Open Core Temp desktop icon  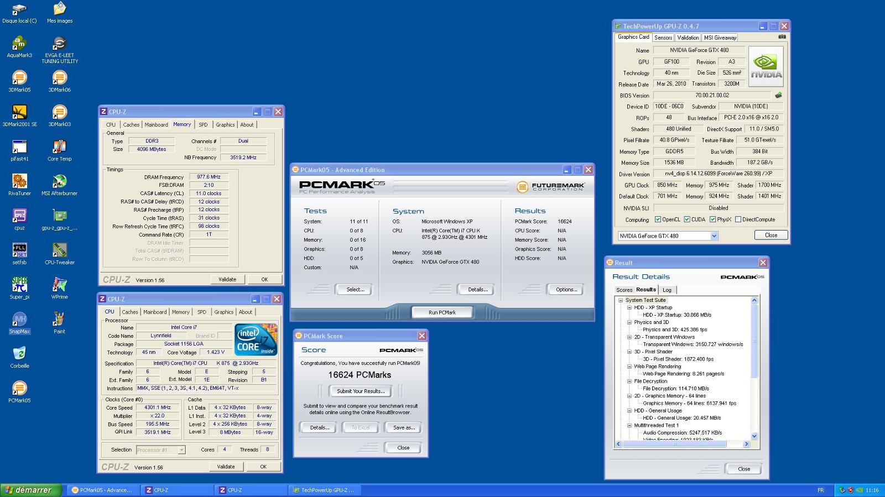point(60,150)
